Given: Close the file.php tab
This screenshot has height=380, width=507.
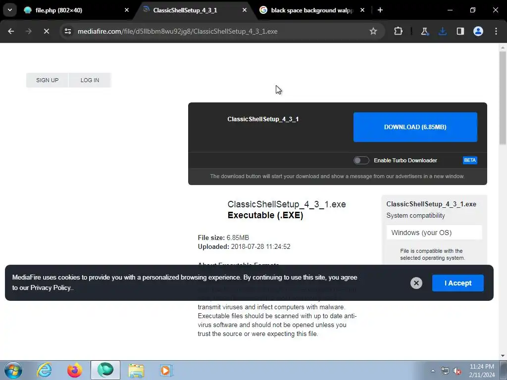Looking at the screenshot, I should [127, 10].
